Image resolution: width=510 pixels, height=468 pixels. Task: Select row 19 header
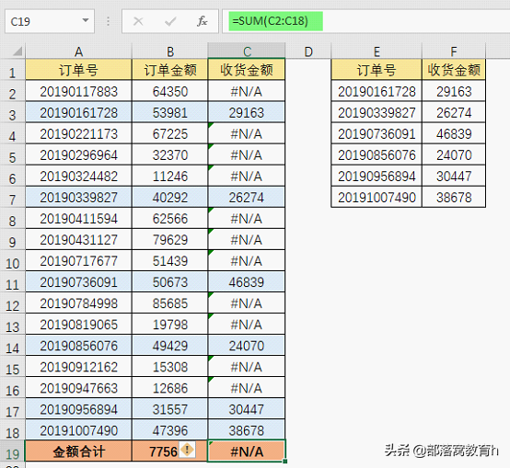[x=12, y=451]
